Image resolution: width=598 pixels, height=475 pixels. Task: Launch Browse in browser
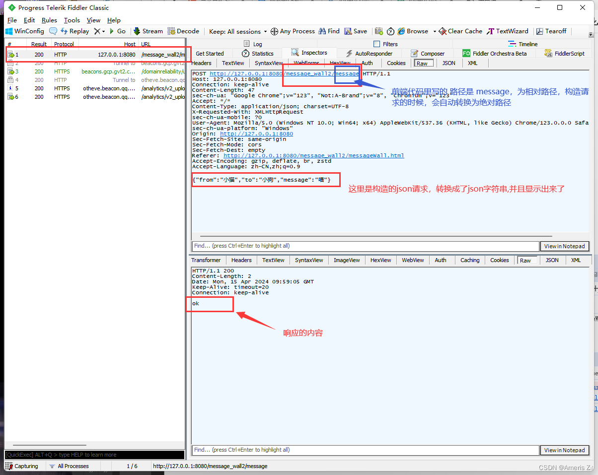coord(413,31)
